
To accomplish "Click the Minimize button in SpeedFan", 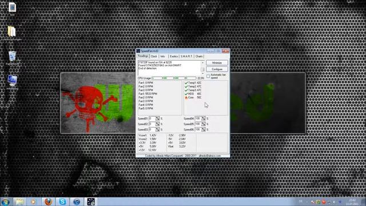I will (217, 63).
